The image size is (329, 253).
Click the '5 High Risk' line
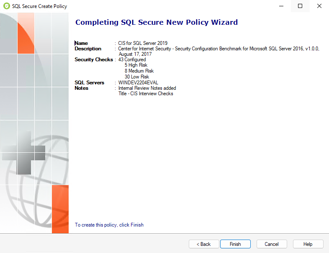(136, 65)
